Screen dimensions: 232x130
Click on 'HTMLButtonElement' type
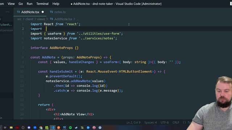tap(135, 71)
